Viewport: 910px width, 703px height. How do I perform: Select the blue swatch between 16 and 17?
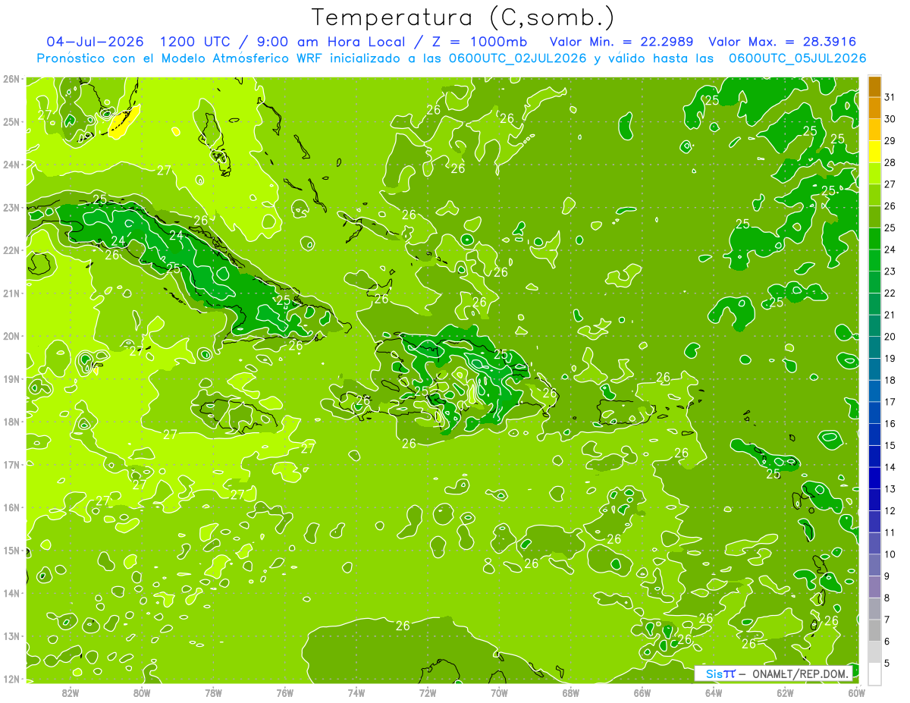pyautogui.click(x=874, y=413)
